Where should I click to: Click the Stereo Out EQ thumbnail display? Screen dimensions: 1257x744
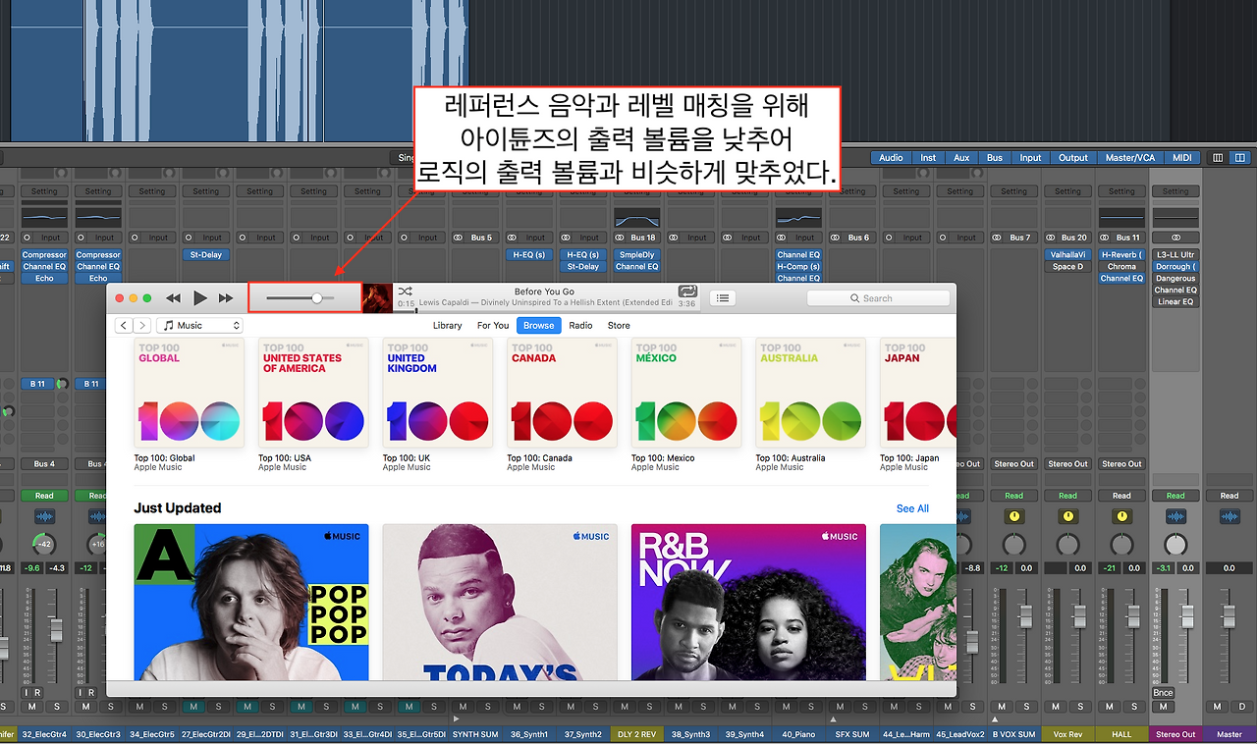(1175, 218)
